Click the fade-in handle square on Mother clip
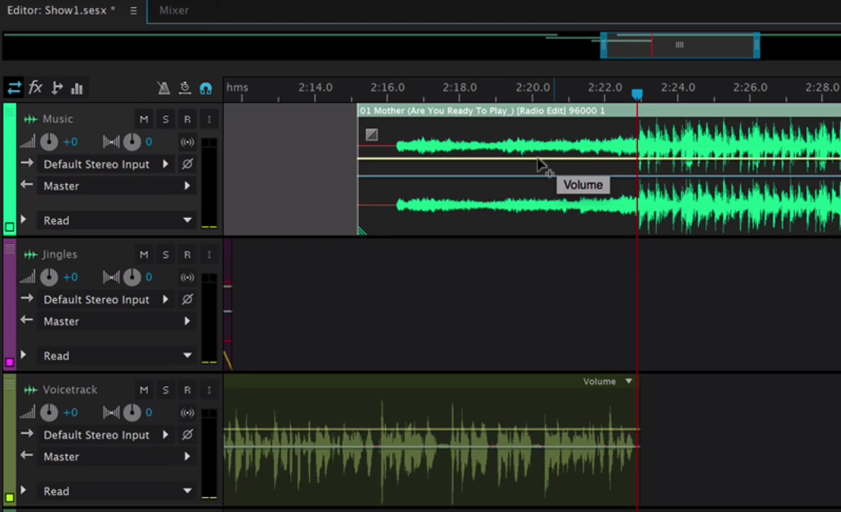Image resolution: width=841 pixels, height=512 pixels. pos(371,134)
